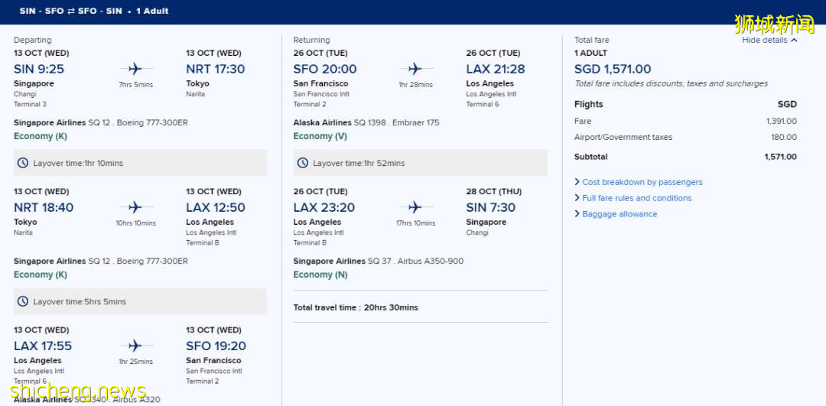Click the airplane icon on the LAX-SFO flight
Screen dimensions: 826x406
135,346
